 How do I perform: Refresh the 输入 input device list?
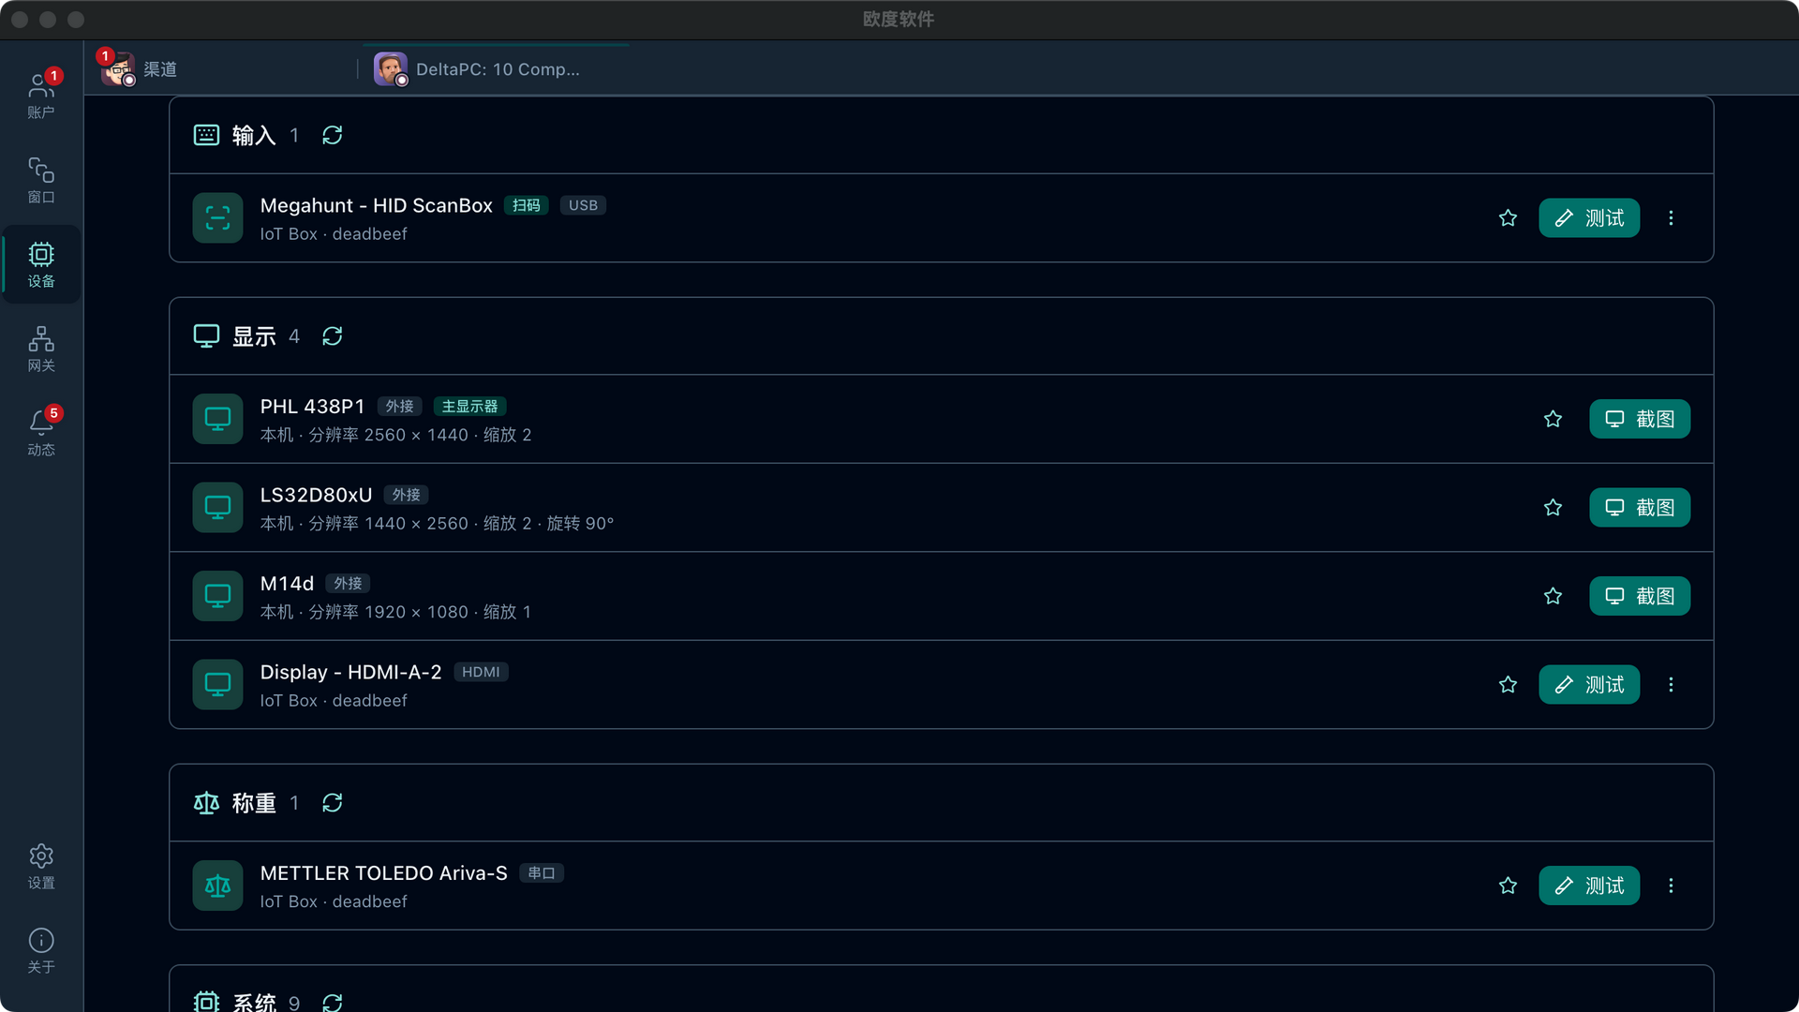coord(333,135)
